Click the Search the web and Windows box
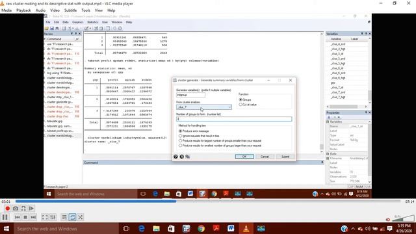Screen dimensions: 416x234 pyautogui.click(x=66, y=228)
